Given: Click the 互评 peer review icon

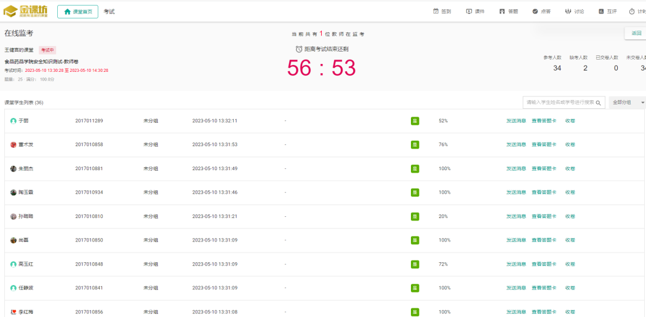Looking at the screenshot, I should (601, 12).
